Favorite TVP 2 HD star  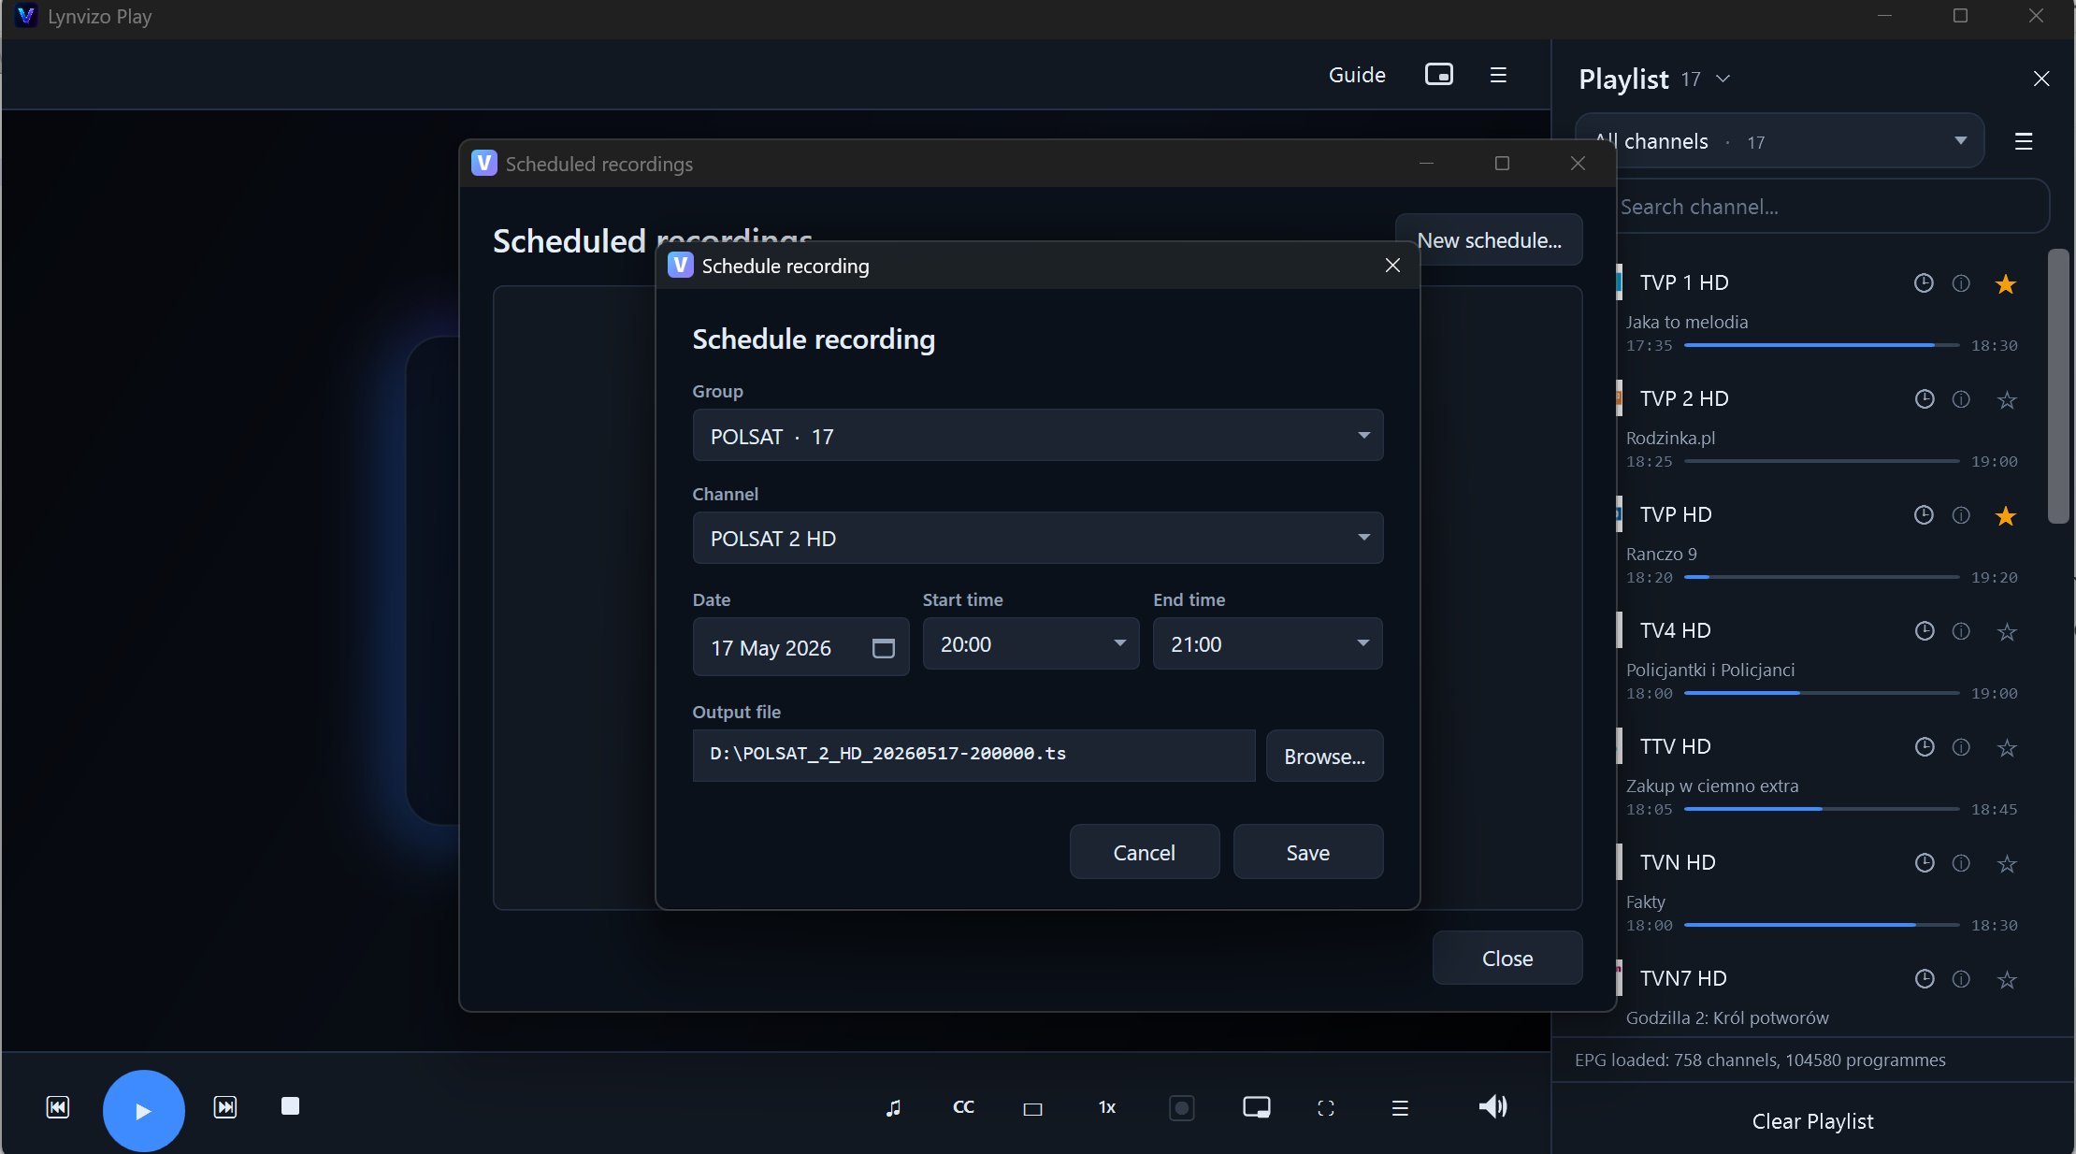[x=2006, y=400]
